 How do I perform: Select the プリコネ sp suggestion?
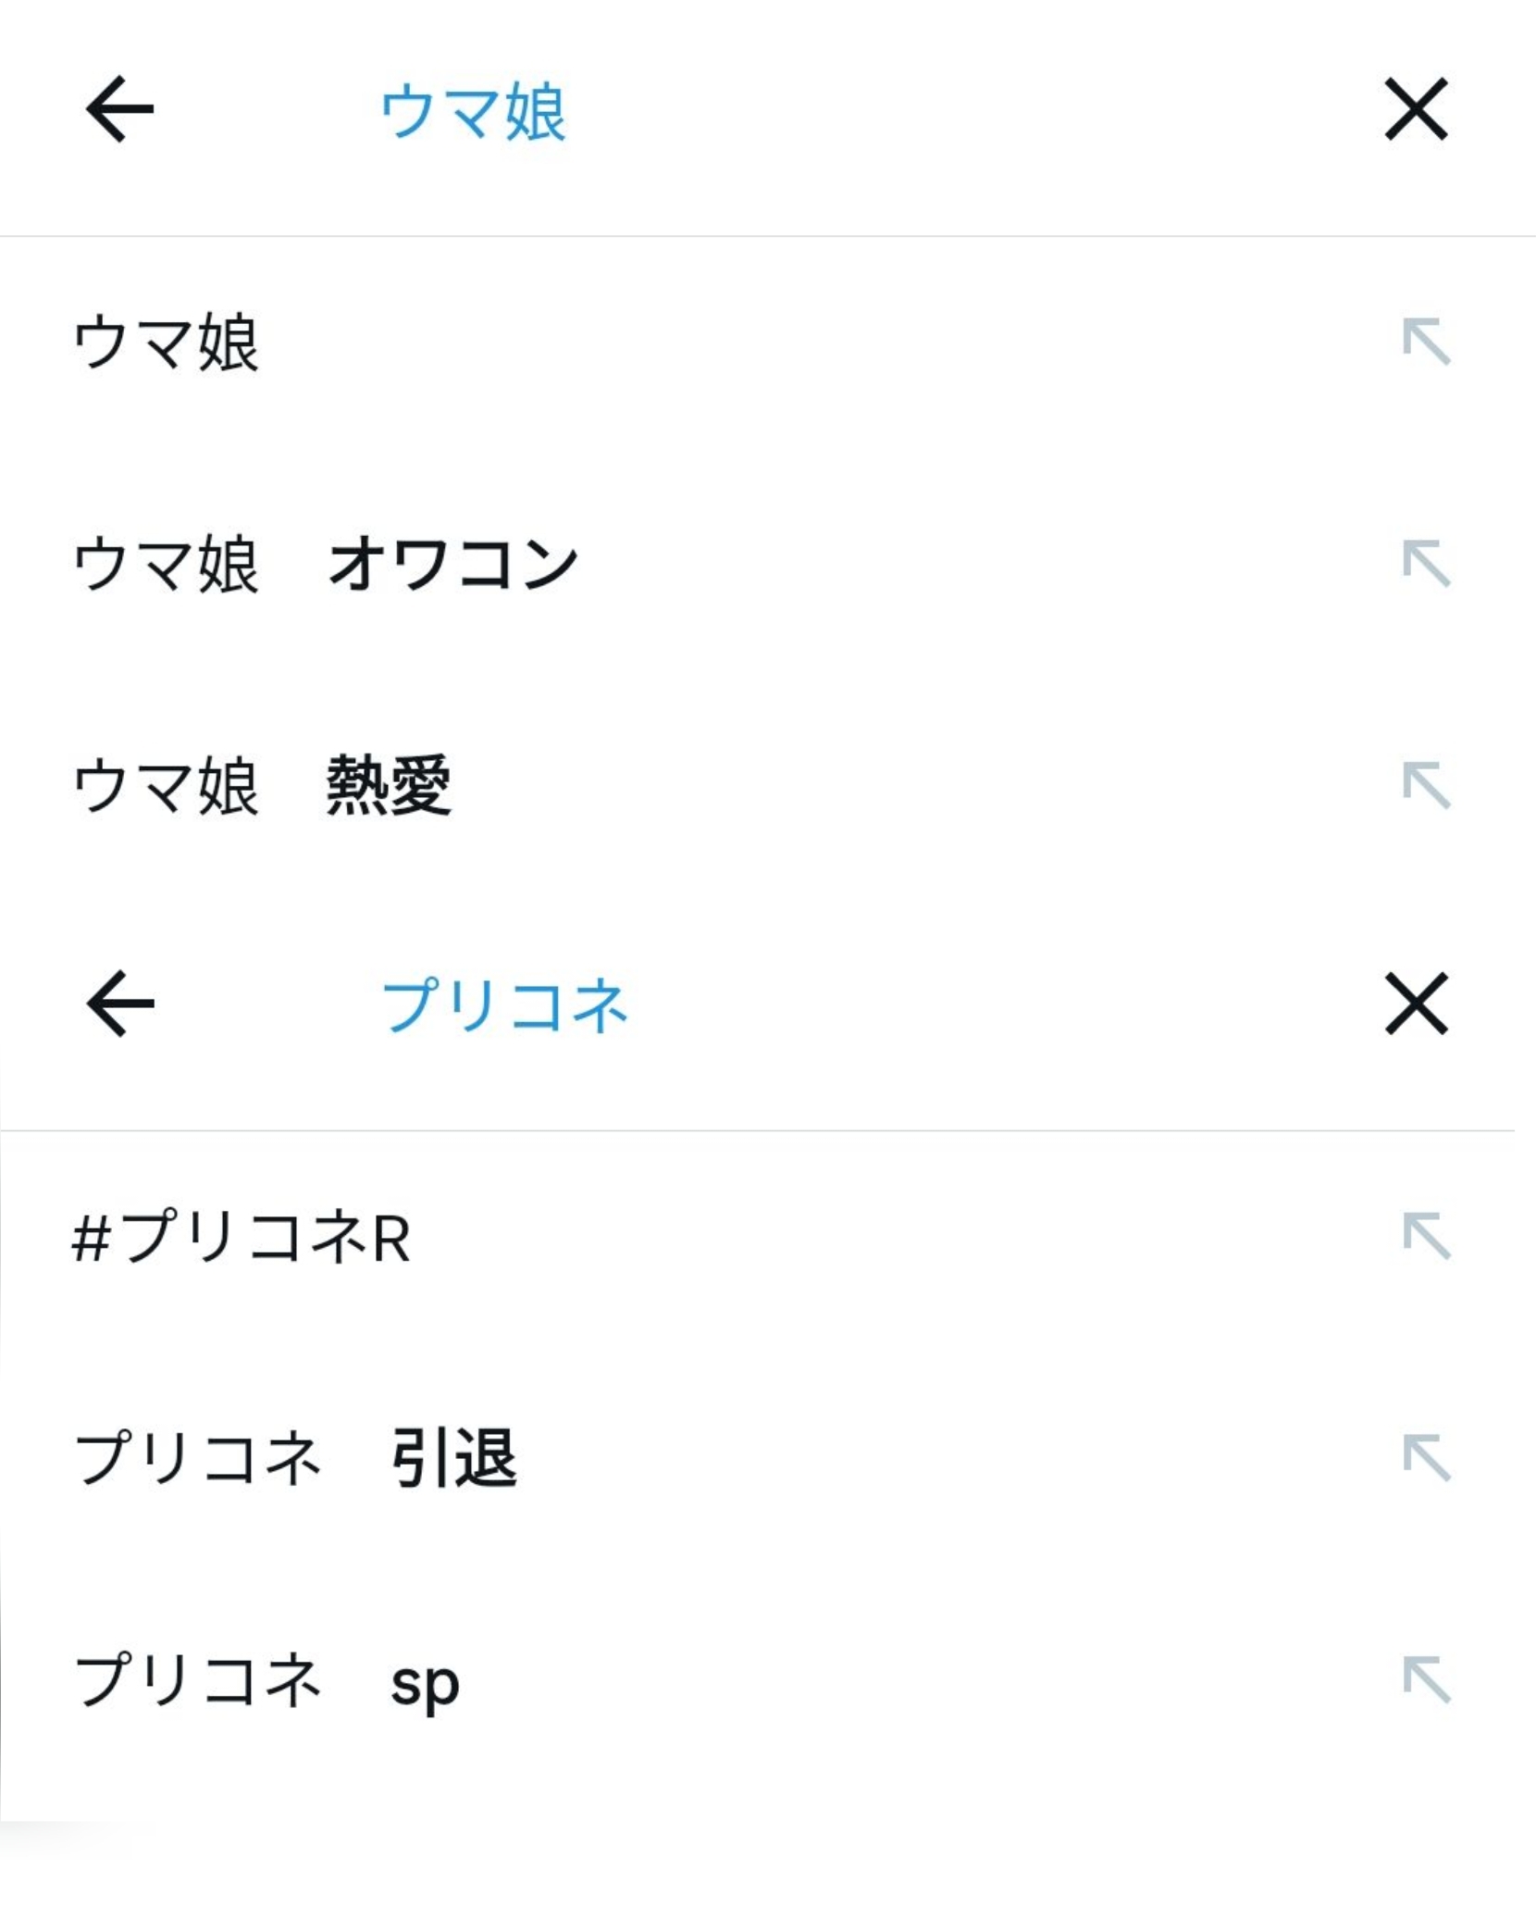click(x=266, y=1681)
